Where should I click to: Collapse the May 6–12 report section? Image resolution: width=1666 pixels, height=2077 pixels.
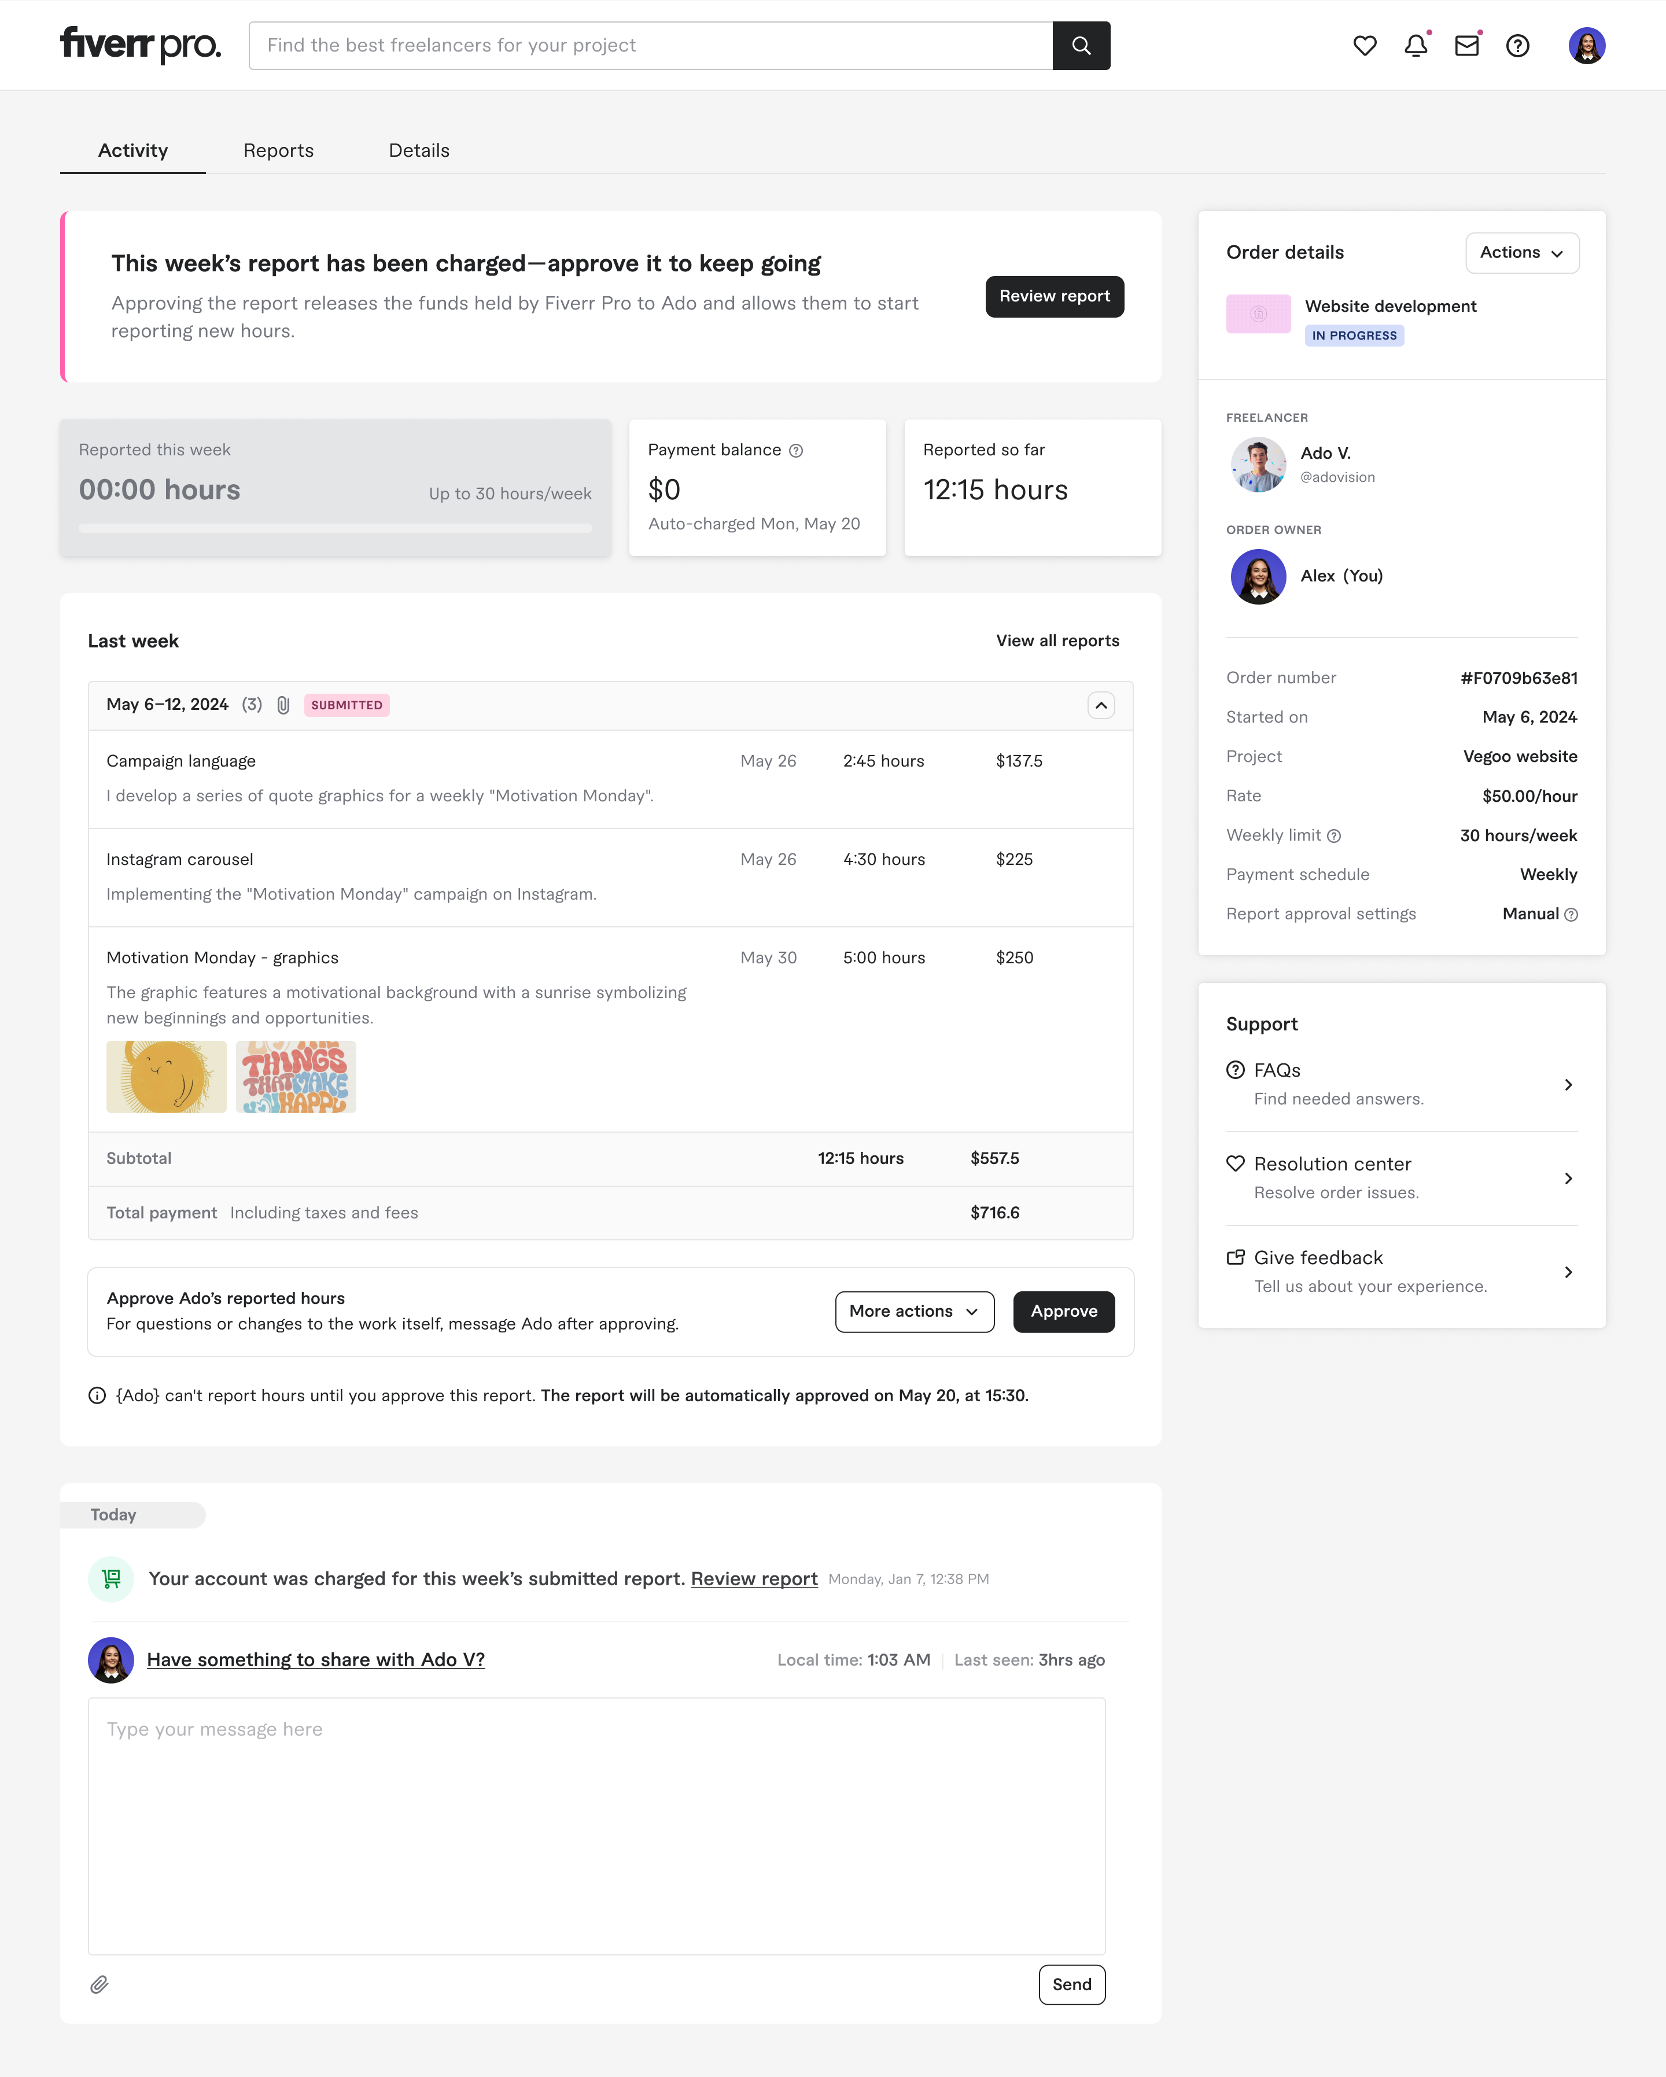click(1101, 704)
